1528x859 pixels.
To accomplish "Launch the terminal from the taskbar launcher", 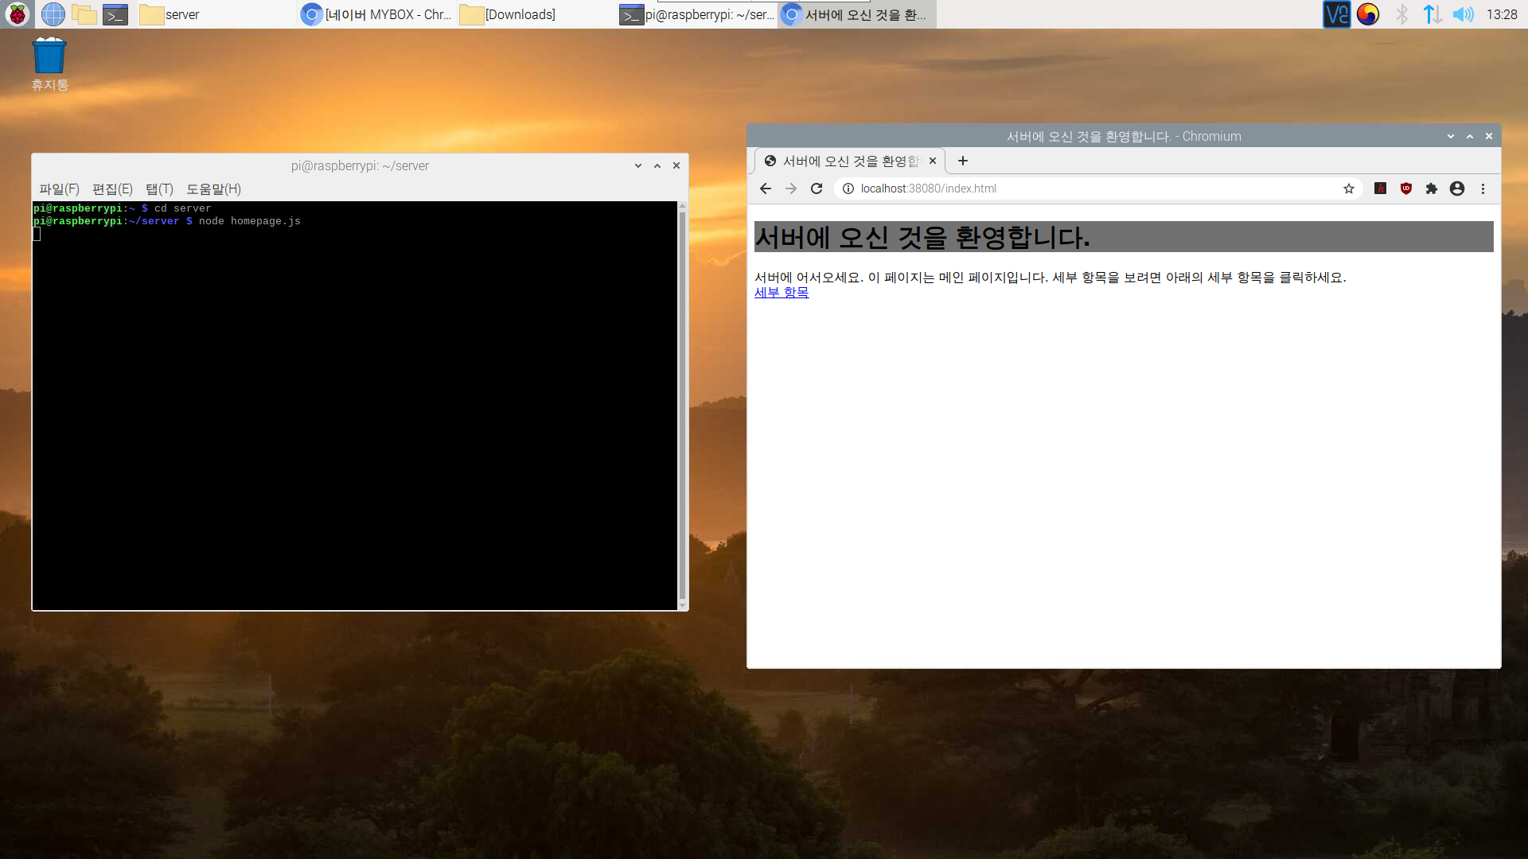I will tap(115, 14).
